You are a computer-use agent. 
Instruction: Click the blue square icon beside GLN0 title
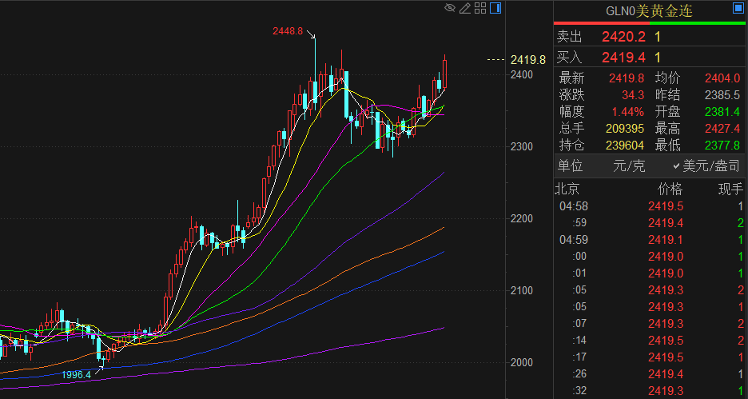pos(737,10)
